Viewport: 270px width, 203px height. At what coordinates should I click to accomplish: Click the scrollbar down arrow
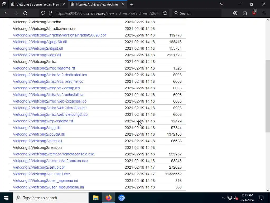click(268, 190)
